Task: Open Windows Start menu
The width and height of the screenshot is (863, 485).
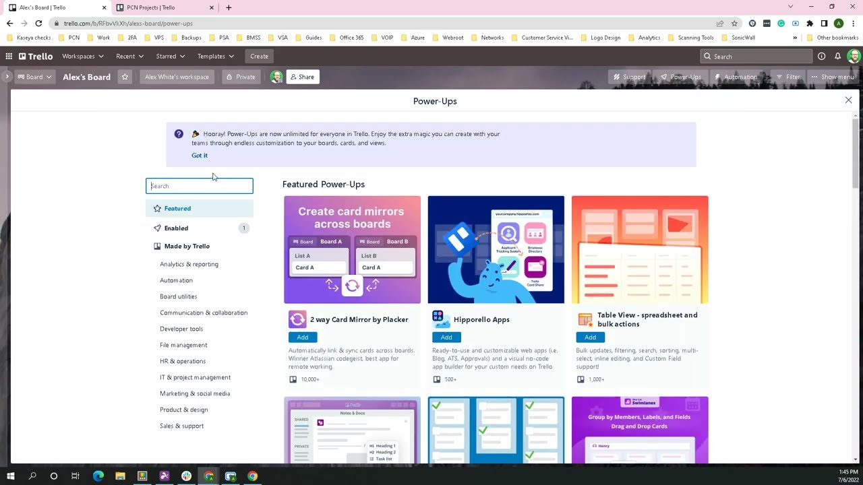Action: coord(10,476)
